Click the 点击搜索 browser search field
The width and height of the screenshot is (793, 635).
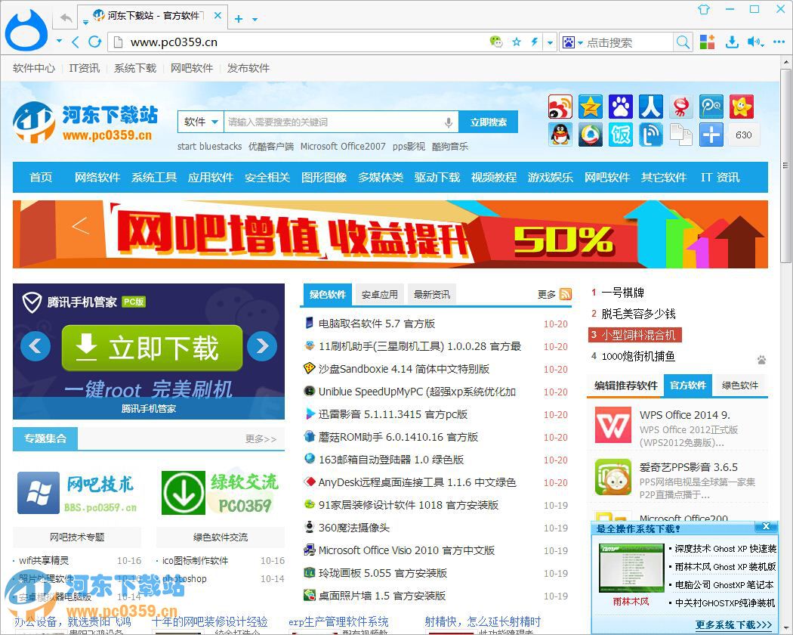click(629, 42)
